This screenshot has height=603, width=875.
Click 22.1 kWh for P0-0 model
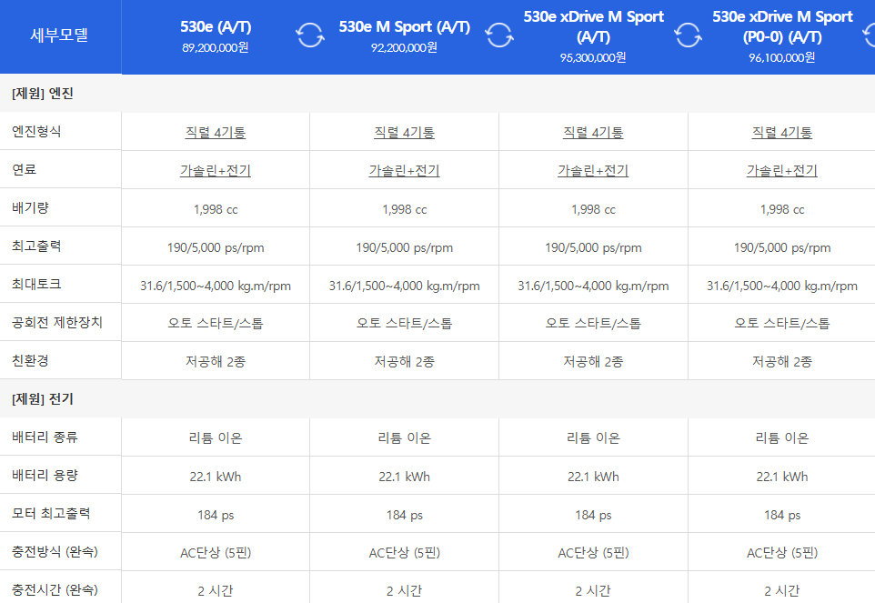pos(782,477)
